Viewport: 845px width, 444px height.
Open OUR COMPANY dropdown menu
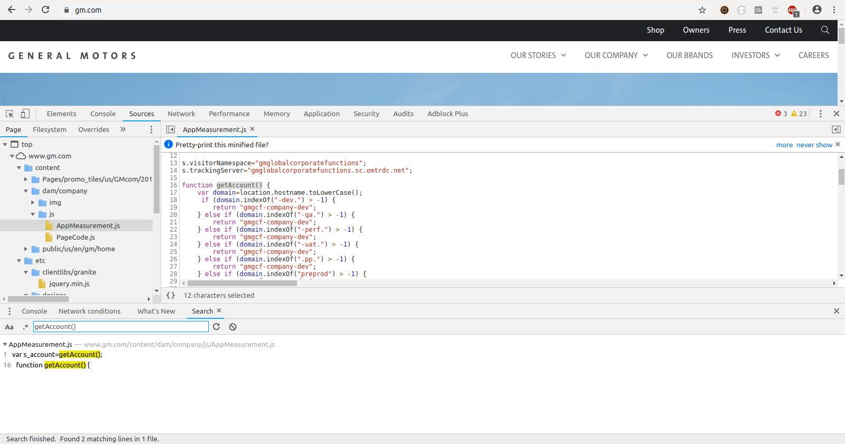(x=616, y=55)
